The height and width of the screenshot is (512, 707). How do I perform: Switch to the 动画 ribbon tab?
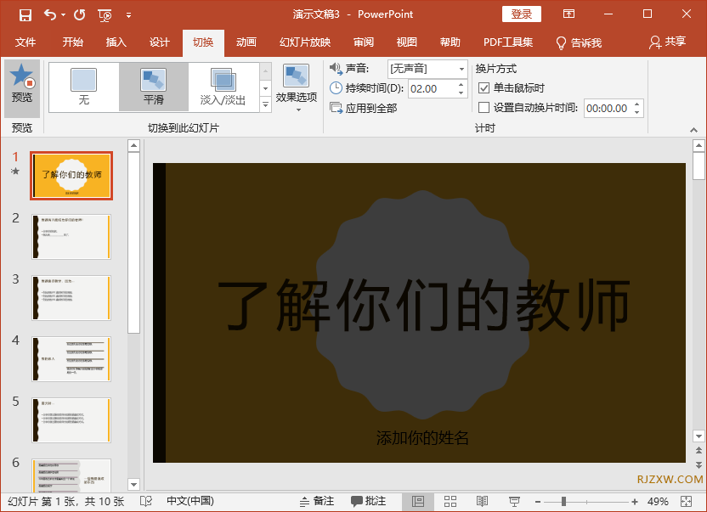click(246, 42)
